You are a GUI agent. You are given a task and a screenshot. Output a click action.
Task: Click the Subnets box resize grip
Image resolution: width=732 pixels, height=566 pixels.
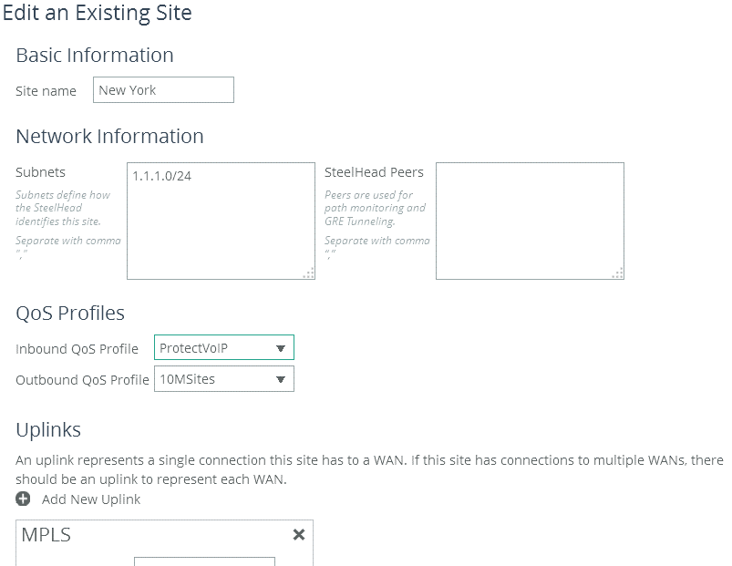click(309, 273)
